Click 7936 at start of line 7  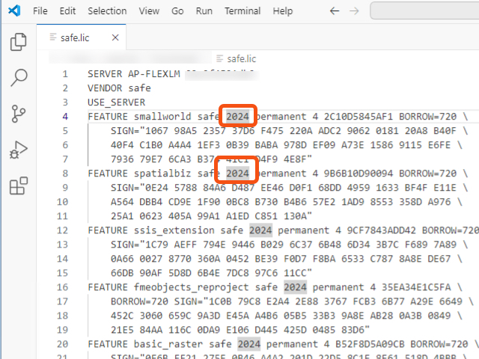pos(122,159)
